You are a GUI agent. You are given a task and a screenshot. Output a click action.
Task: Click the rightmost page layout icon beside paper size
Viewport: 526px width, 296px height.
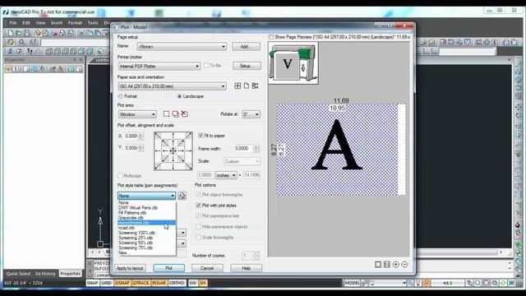coord(256,86)
